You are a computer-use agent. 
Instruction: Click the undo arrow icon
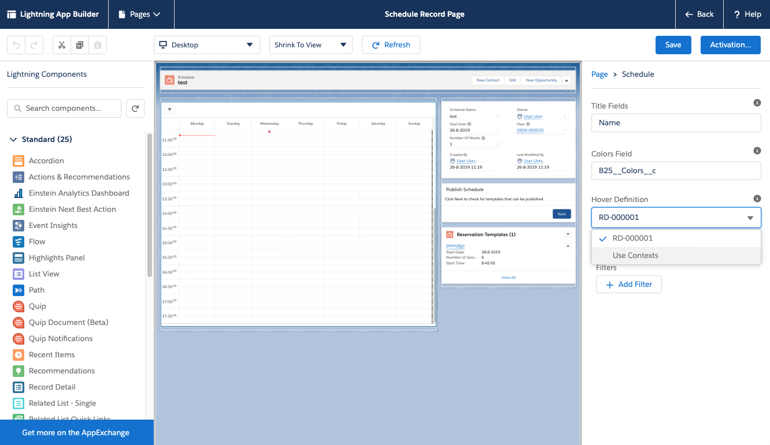(16, 45)
